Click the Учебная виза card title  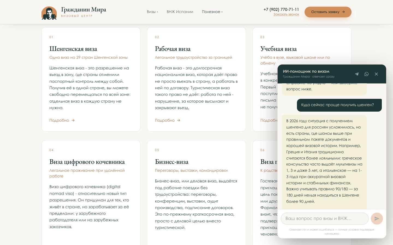coord(278,49)
